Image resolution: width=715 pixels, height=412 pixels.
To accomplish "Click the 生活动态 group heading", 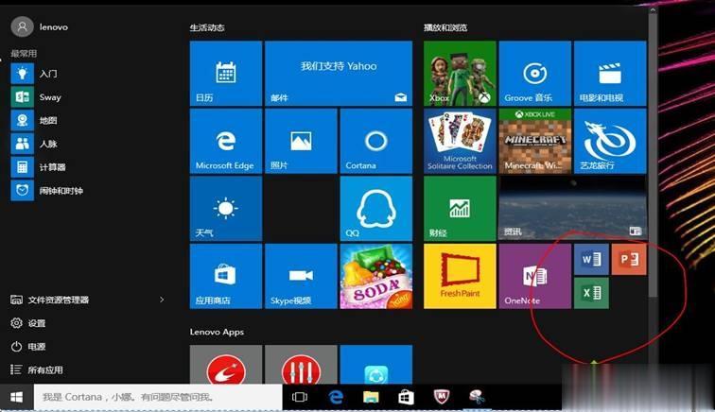I will (x=207, y=27).
